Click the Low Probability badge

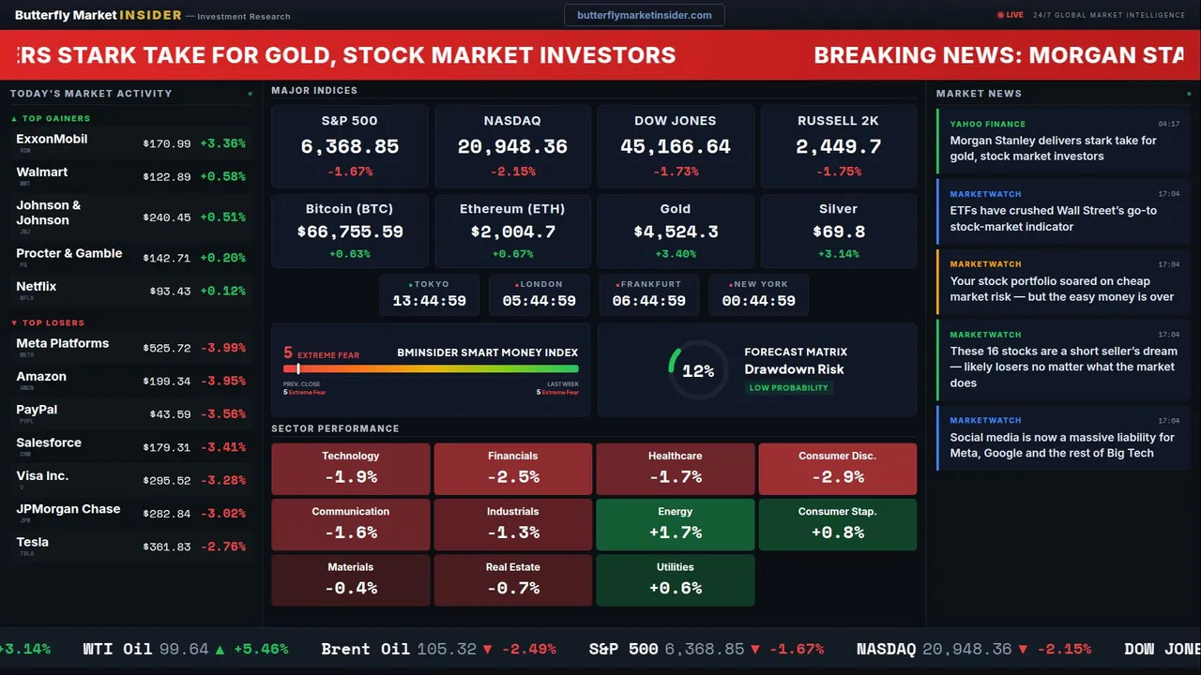coord(788,388)
